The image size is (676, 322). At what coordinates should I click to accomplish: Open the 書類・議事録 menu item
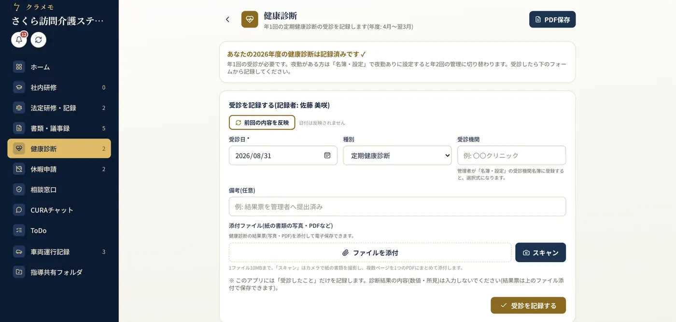(x=59, y=128)
